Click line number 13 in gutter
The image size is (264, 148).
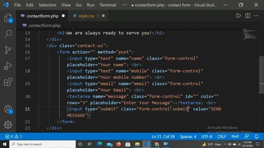pos(28,33)
